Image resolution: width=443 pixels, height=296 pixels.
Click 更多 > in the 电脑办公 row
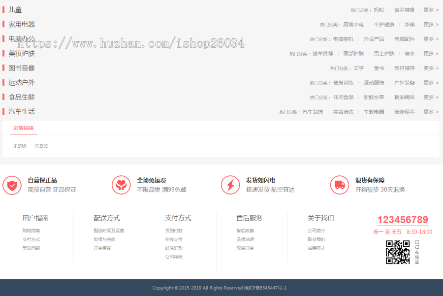click(431, 39)
